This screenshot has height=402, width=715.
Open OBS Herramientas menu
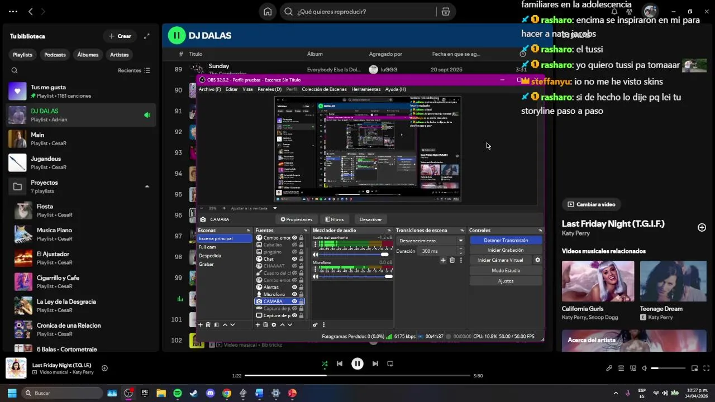pos(366,89)
